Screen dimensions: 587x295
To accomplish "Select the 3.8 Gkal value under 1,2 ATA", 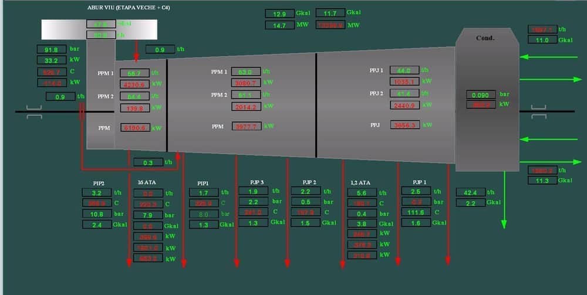I will (x=362, y=223).
